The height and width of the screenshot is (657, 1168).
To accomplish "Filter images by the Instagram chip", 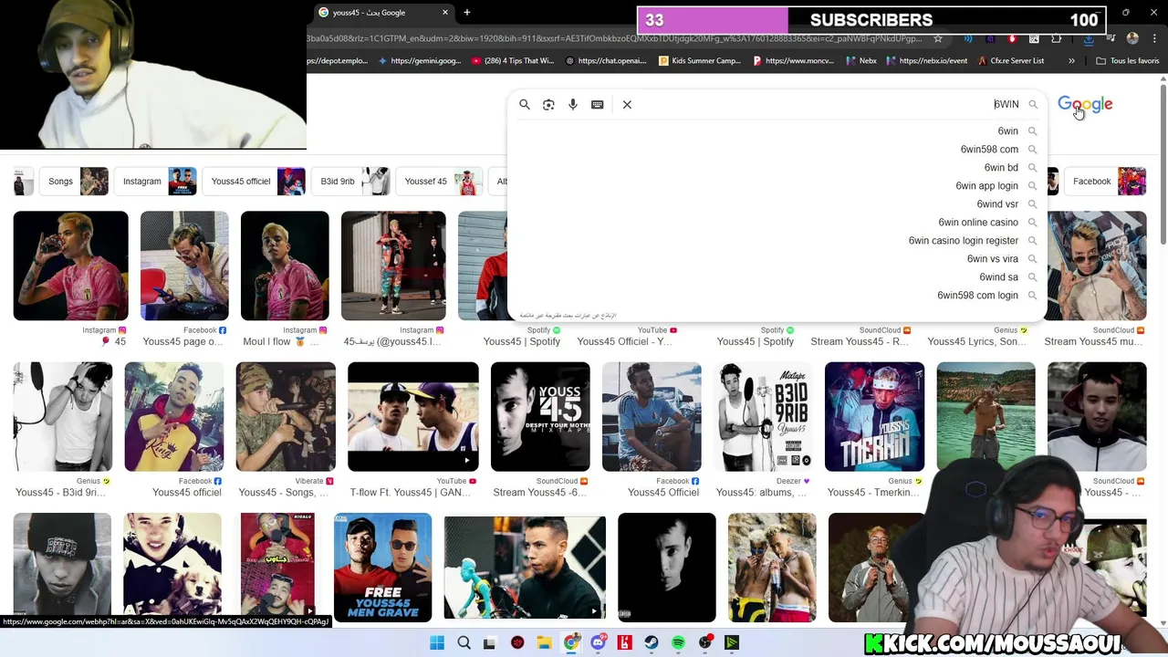I will [156, 182].
